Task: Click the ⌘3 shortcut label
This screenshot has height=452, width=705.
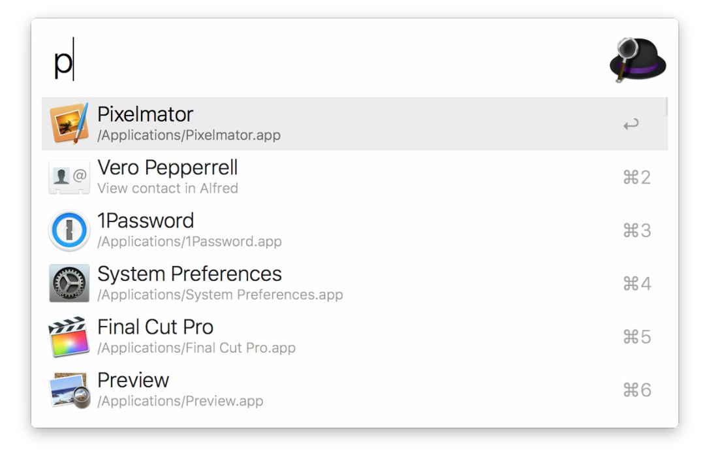Action: tap(636, 231)
